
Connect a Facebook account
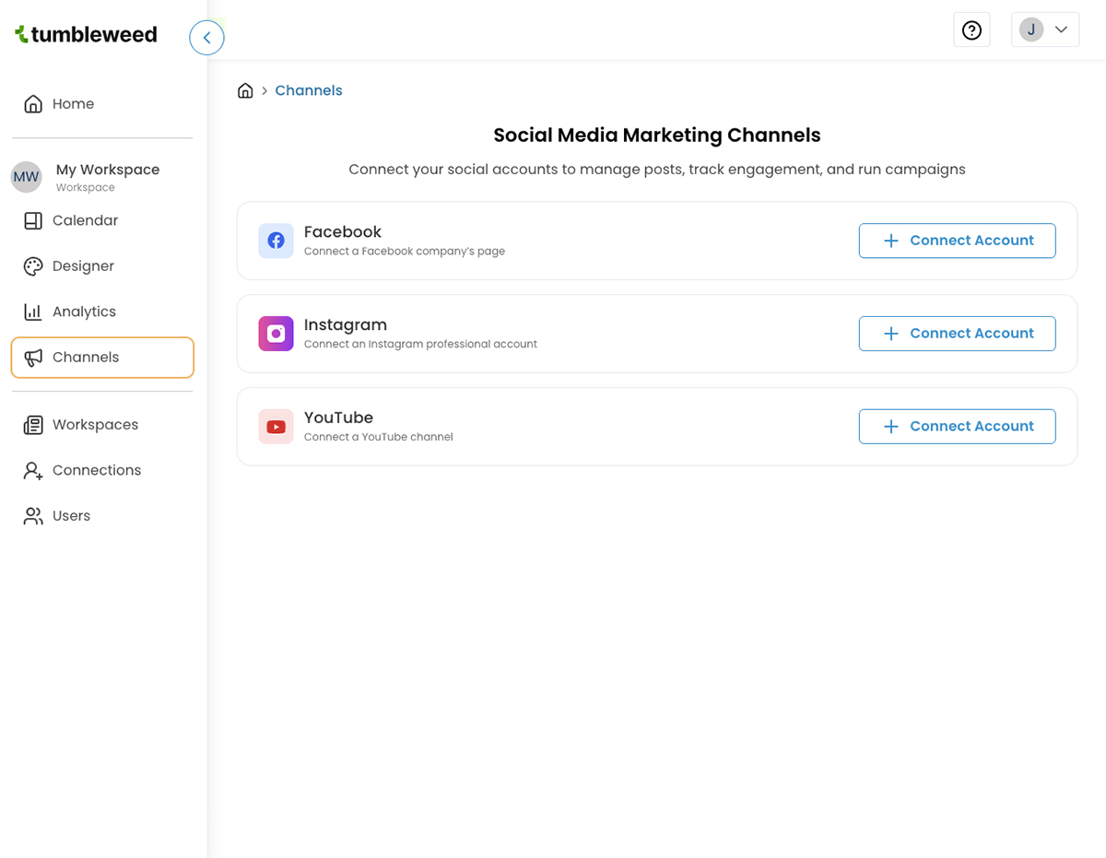pyautogui.click(x=957, y=240)
